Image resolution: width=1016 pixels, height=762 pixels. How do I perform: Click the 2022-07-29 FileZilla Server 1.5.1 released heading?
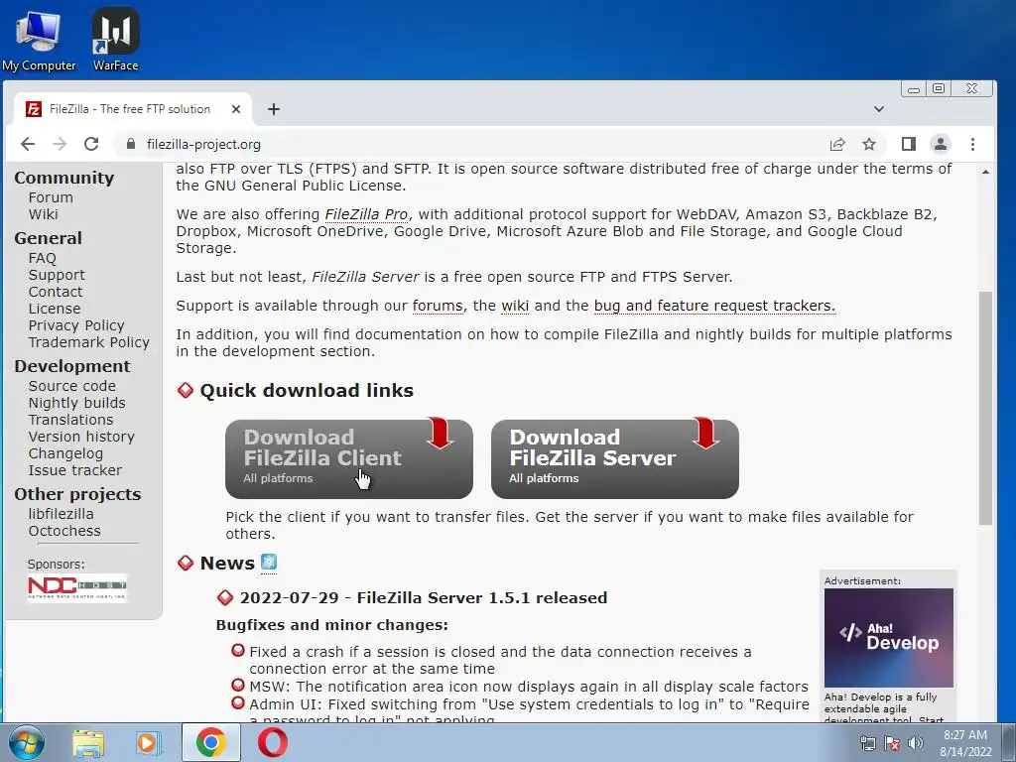pos(423,597)
